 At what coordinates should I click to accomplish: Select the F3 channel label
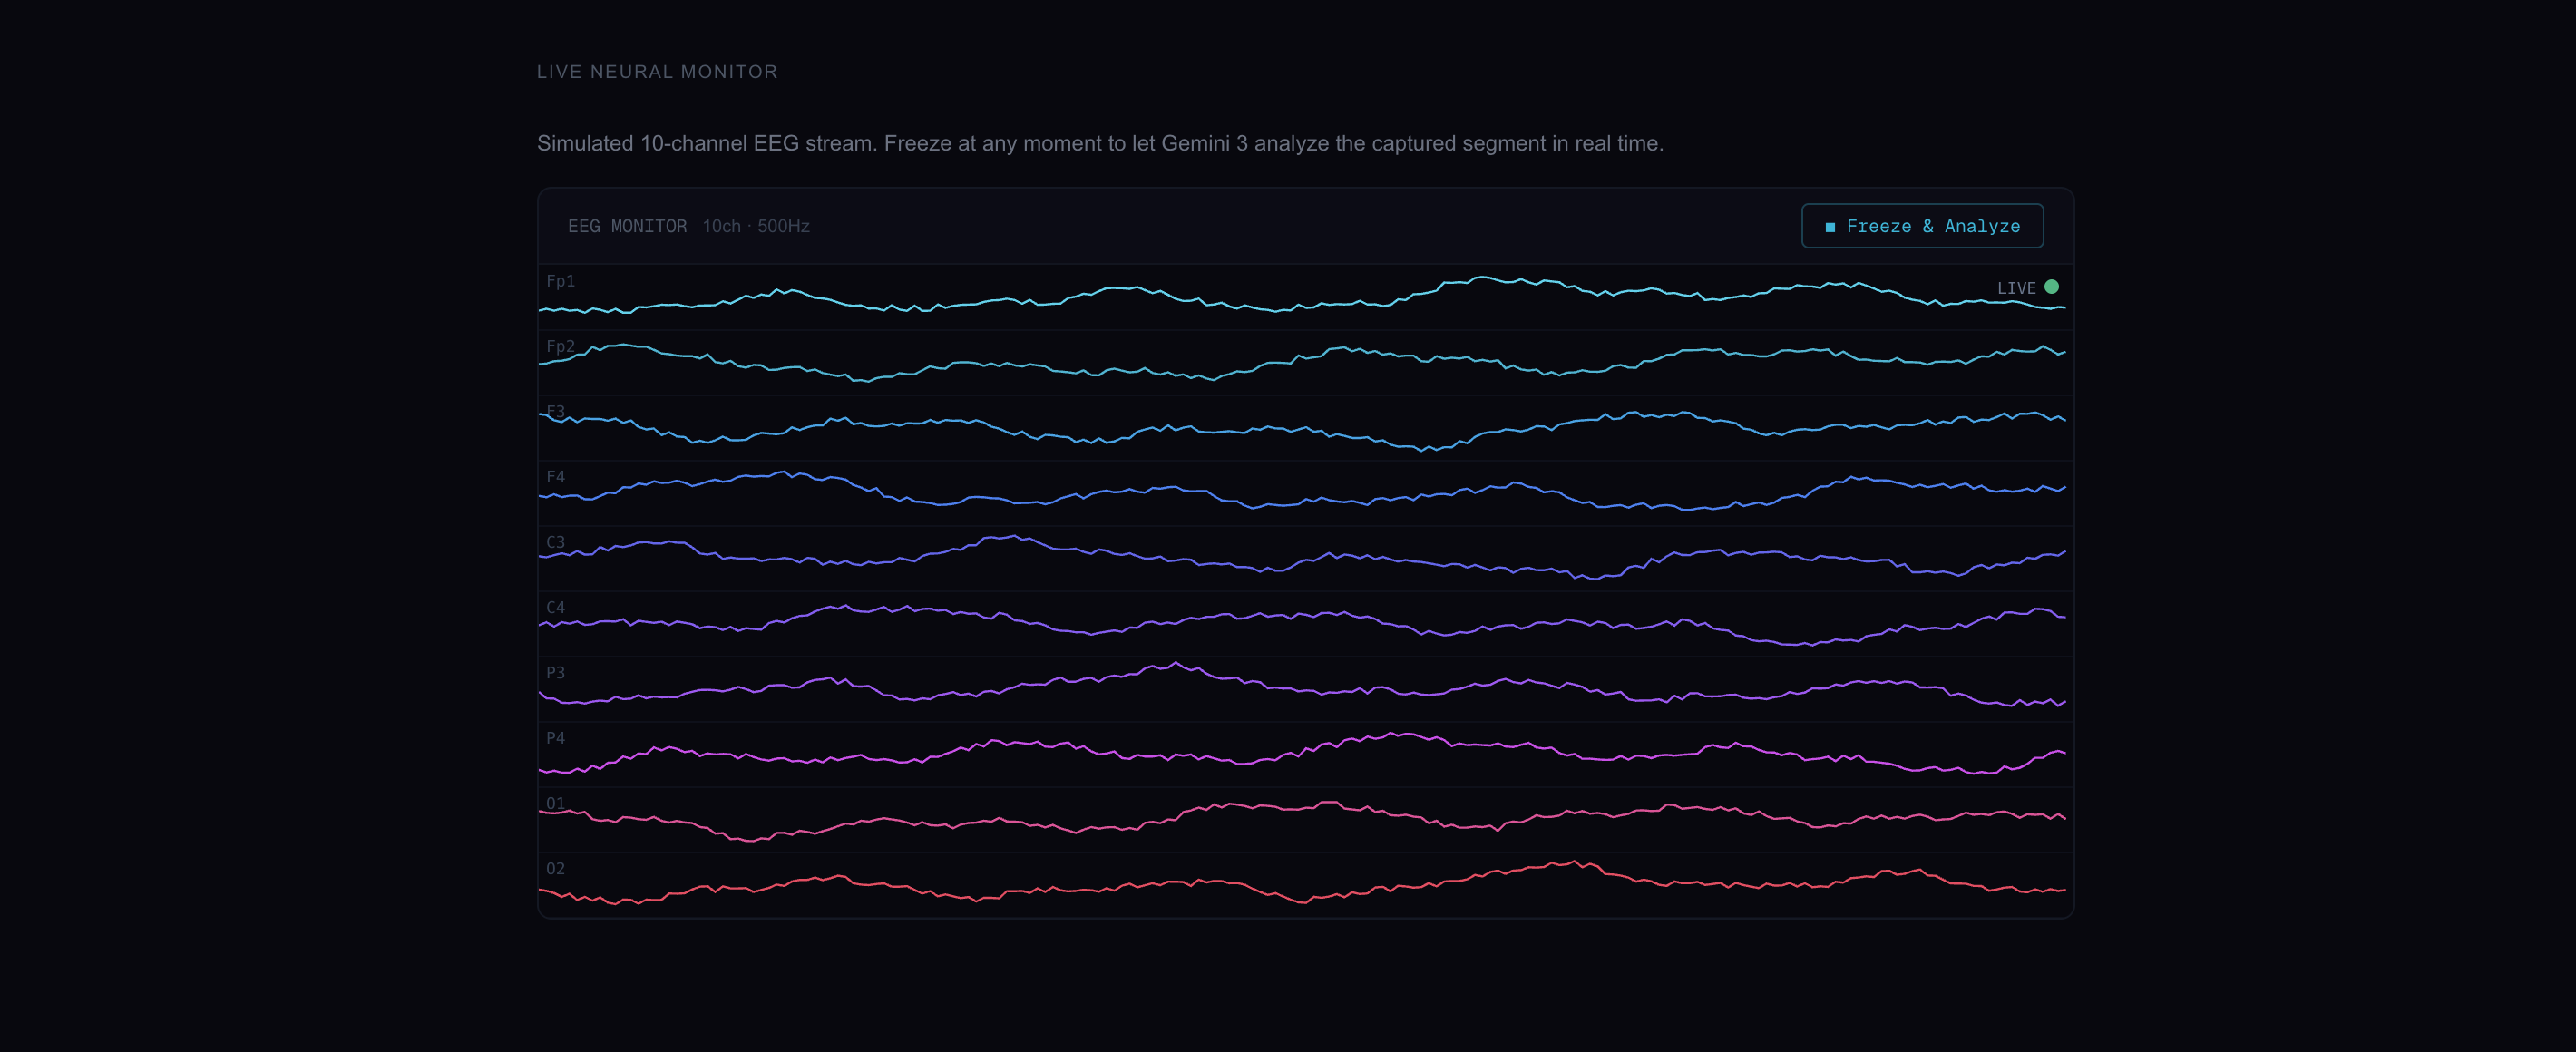coord(555,411)
